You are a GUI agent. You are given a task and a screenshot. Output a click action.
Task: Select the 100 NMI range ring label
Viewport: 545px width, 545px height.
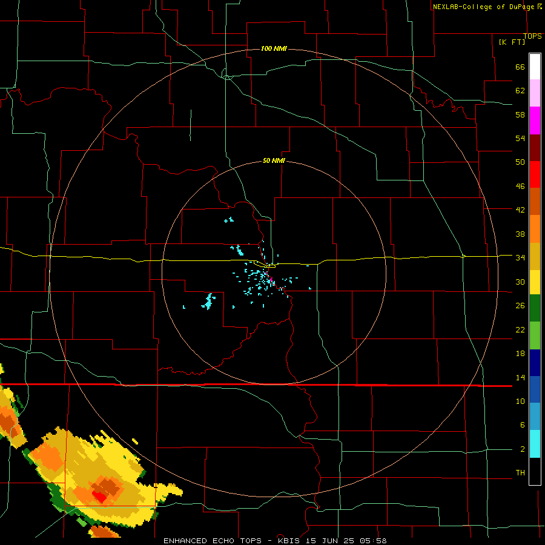coord(274,48)
